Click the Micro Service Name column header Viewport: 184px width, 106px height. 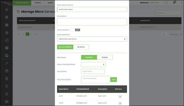point(27,20)
